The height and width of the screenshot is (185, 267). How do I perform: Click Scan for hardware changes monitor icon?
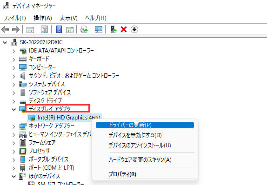[x=99, y=29]
